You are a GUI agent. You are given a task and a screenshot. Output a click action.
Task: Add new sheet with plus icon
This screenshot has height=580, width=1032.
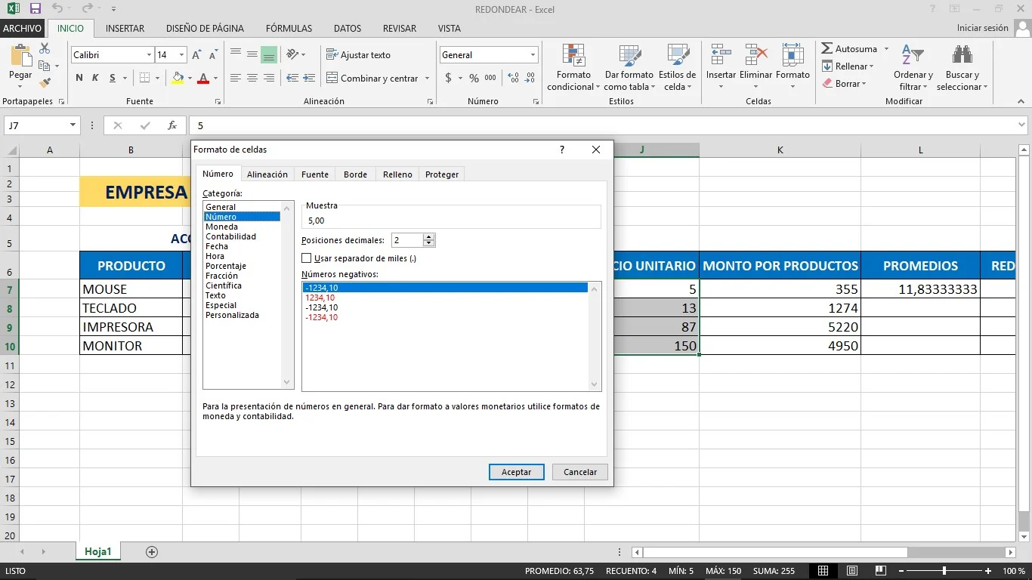tap(152, 552)
